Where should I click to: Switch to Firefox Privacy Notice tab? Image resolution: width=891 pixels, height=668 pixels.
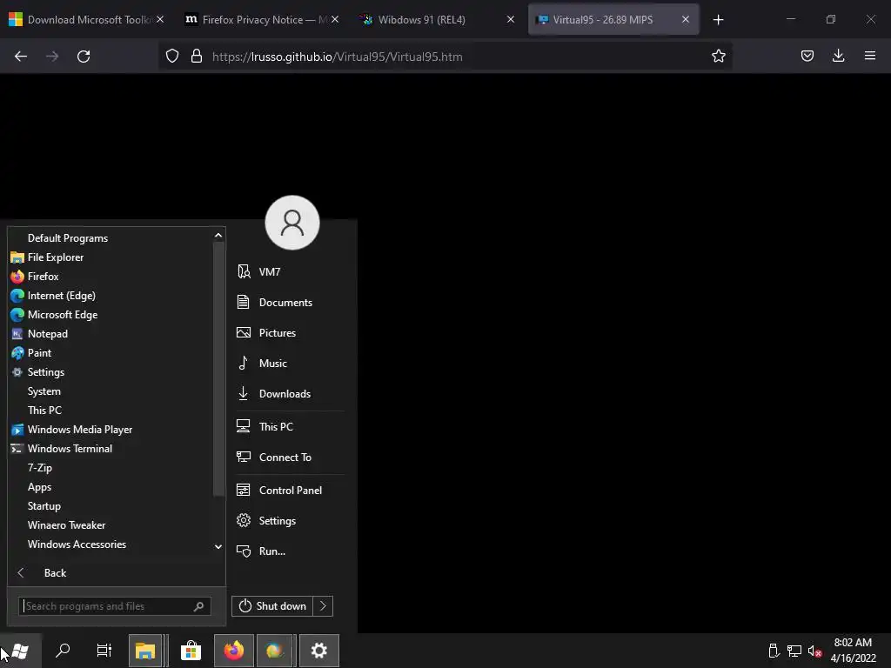261,20
